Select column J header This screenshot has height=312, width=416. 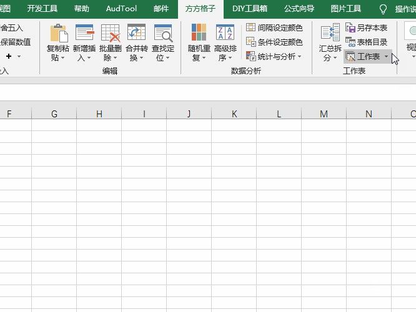coord(189,114)
